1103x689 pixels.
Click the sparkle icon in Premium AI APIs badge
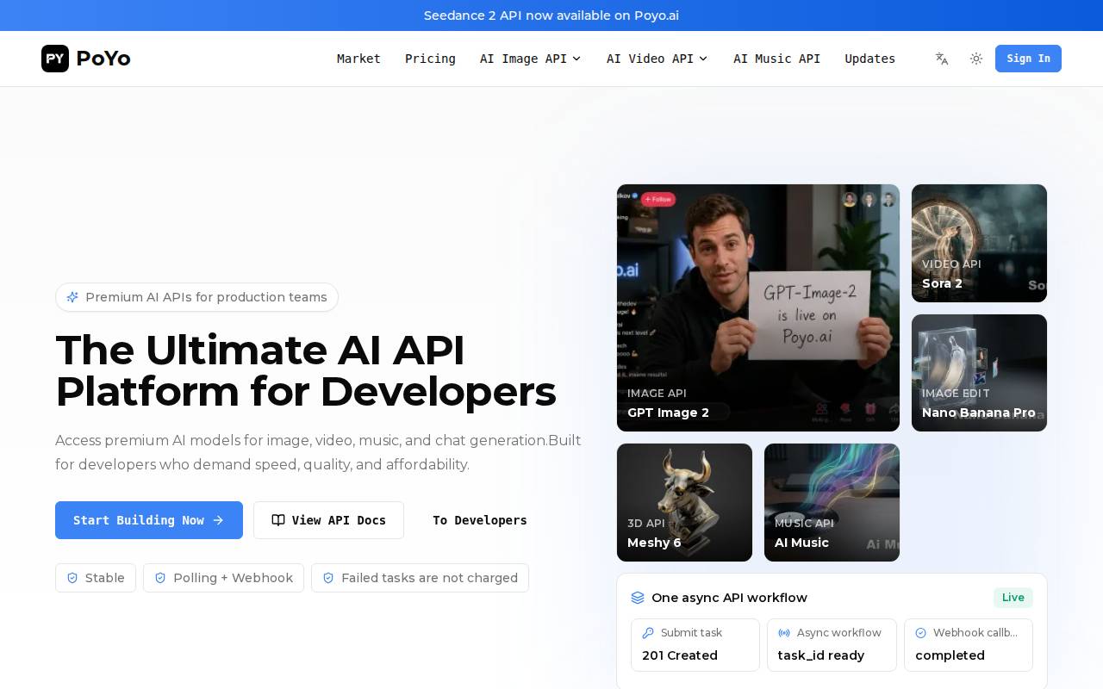[x=73, y=297]
